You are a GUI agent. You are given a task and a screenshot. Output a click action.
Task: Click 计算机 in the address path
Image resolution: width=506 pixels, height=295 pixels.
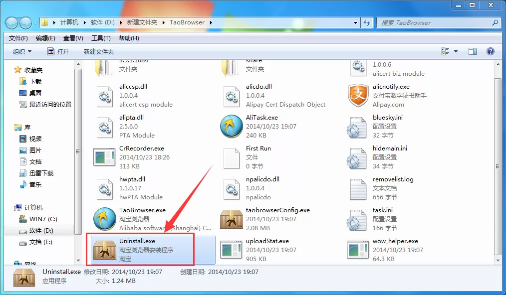pyautogui.click(x=69, y=22)
